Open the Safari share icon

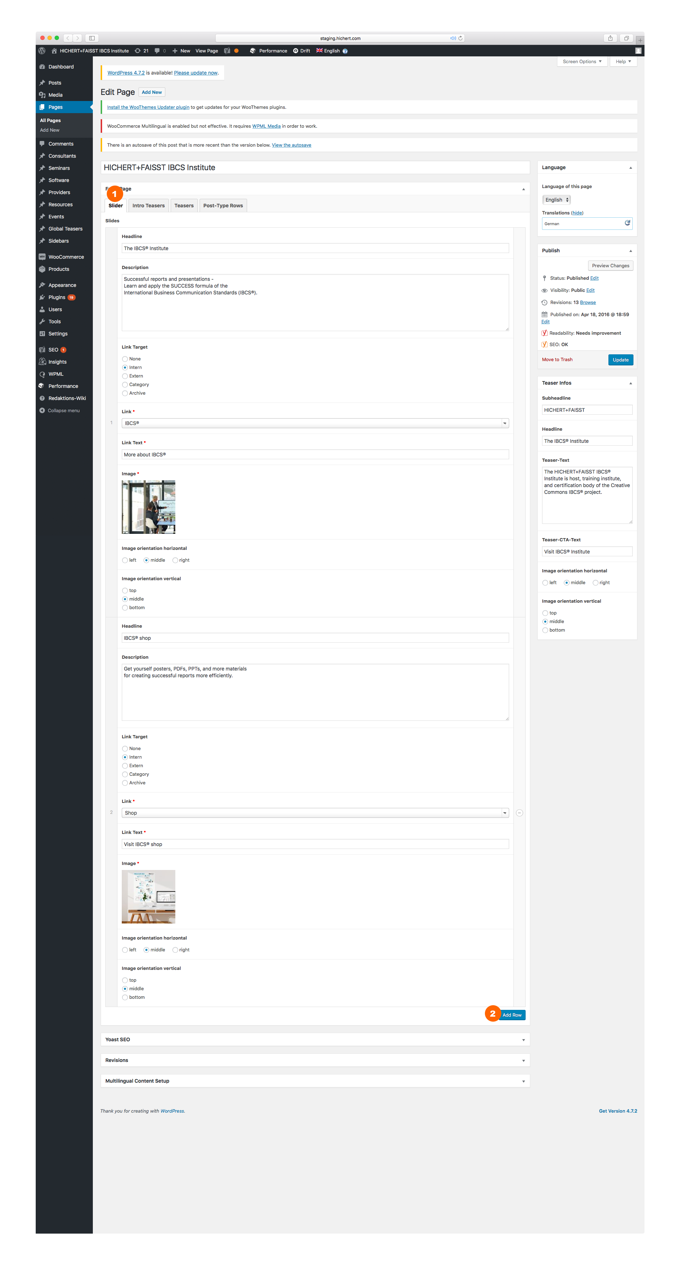611,39
